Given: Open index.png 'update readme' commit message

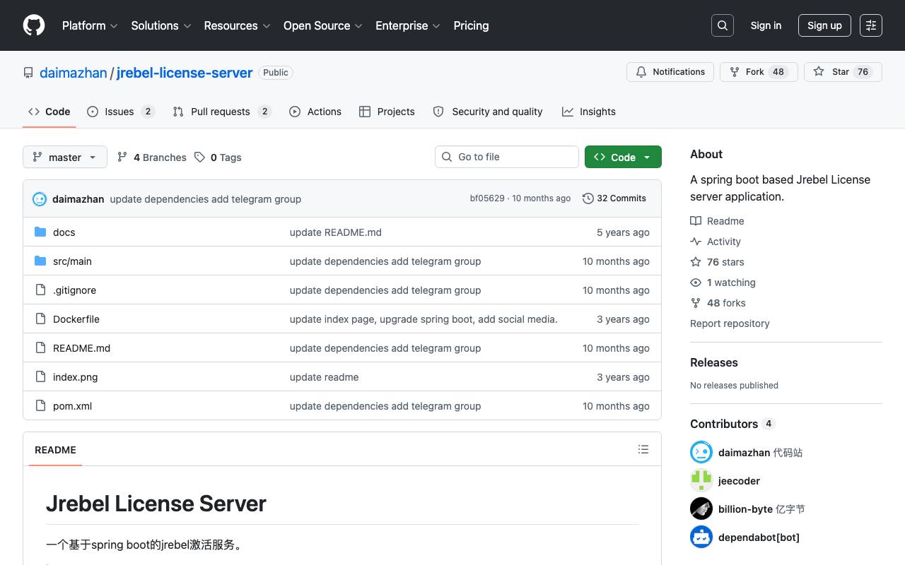Looking at the screenshot, I should [325, 377].
